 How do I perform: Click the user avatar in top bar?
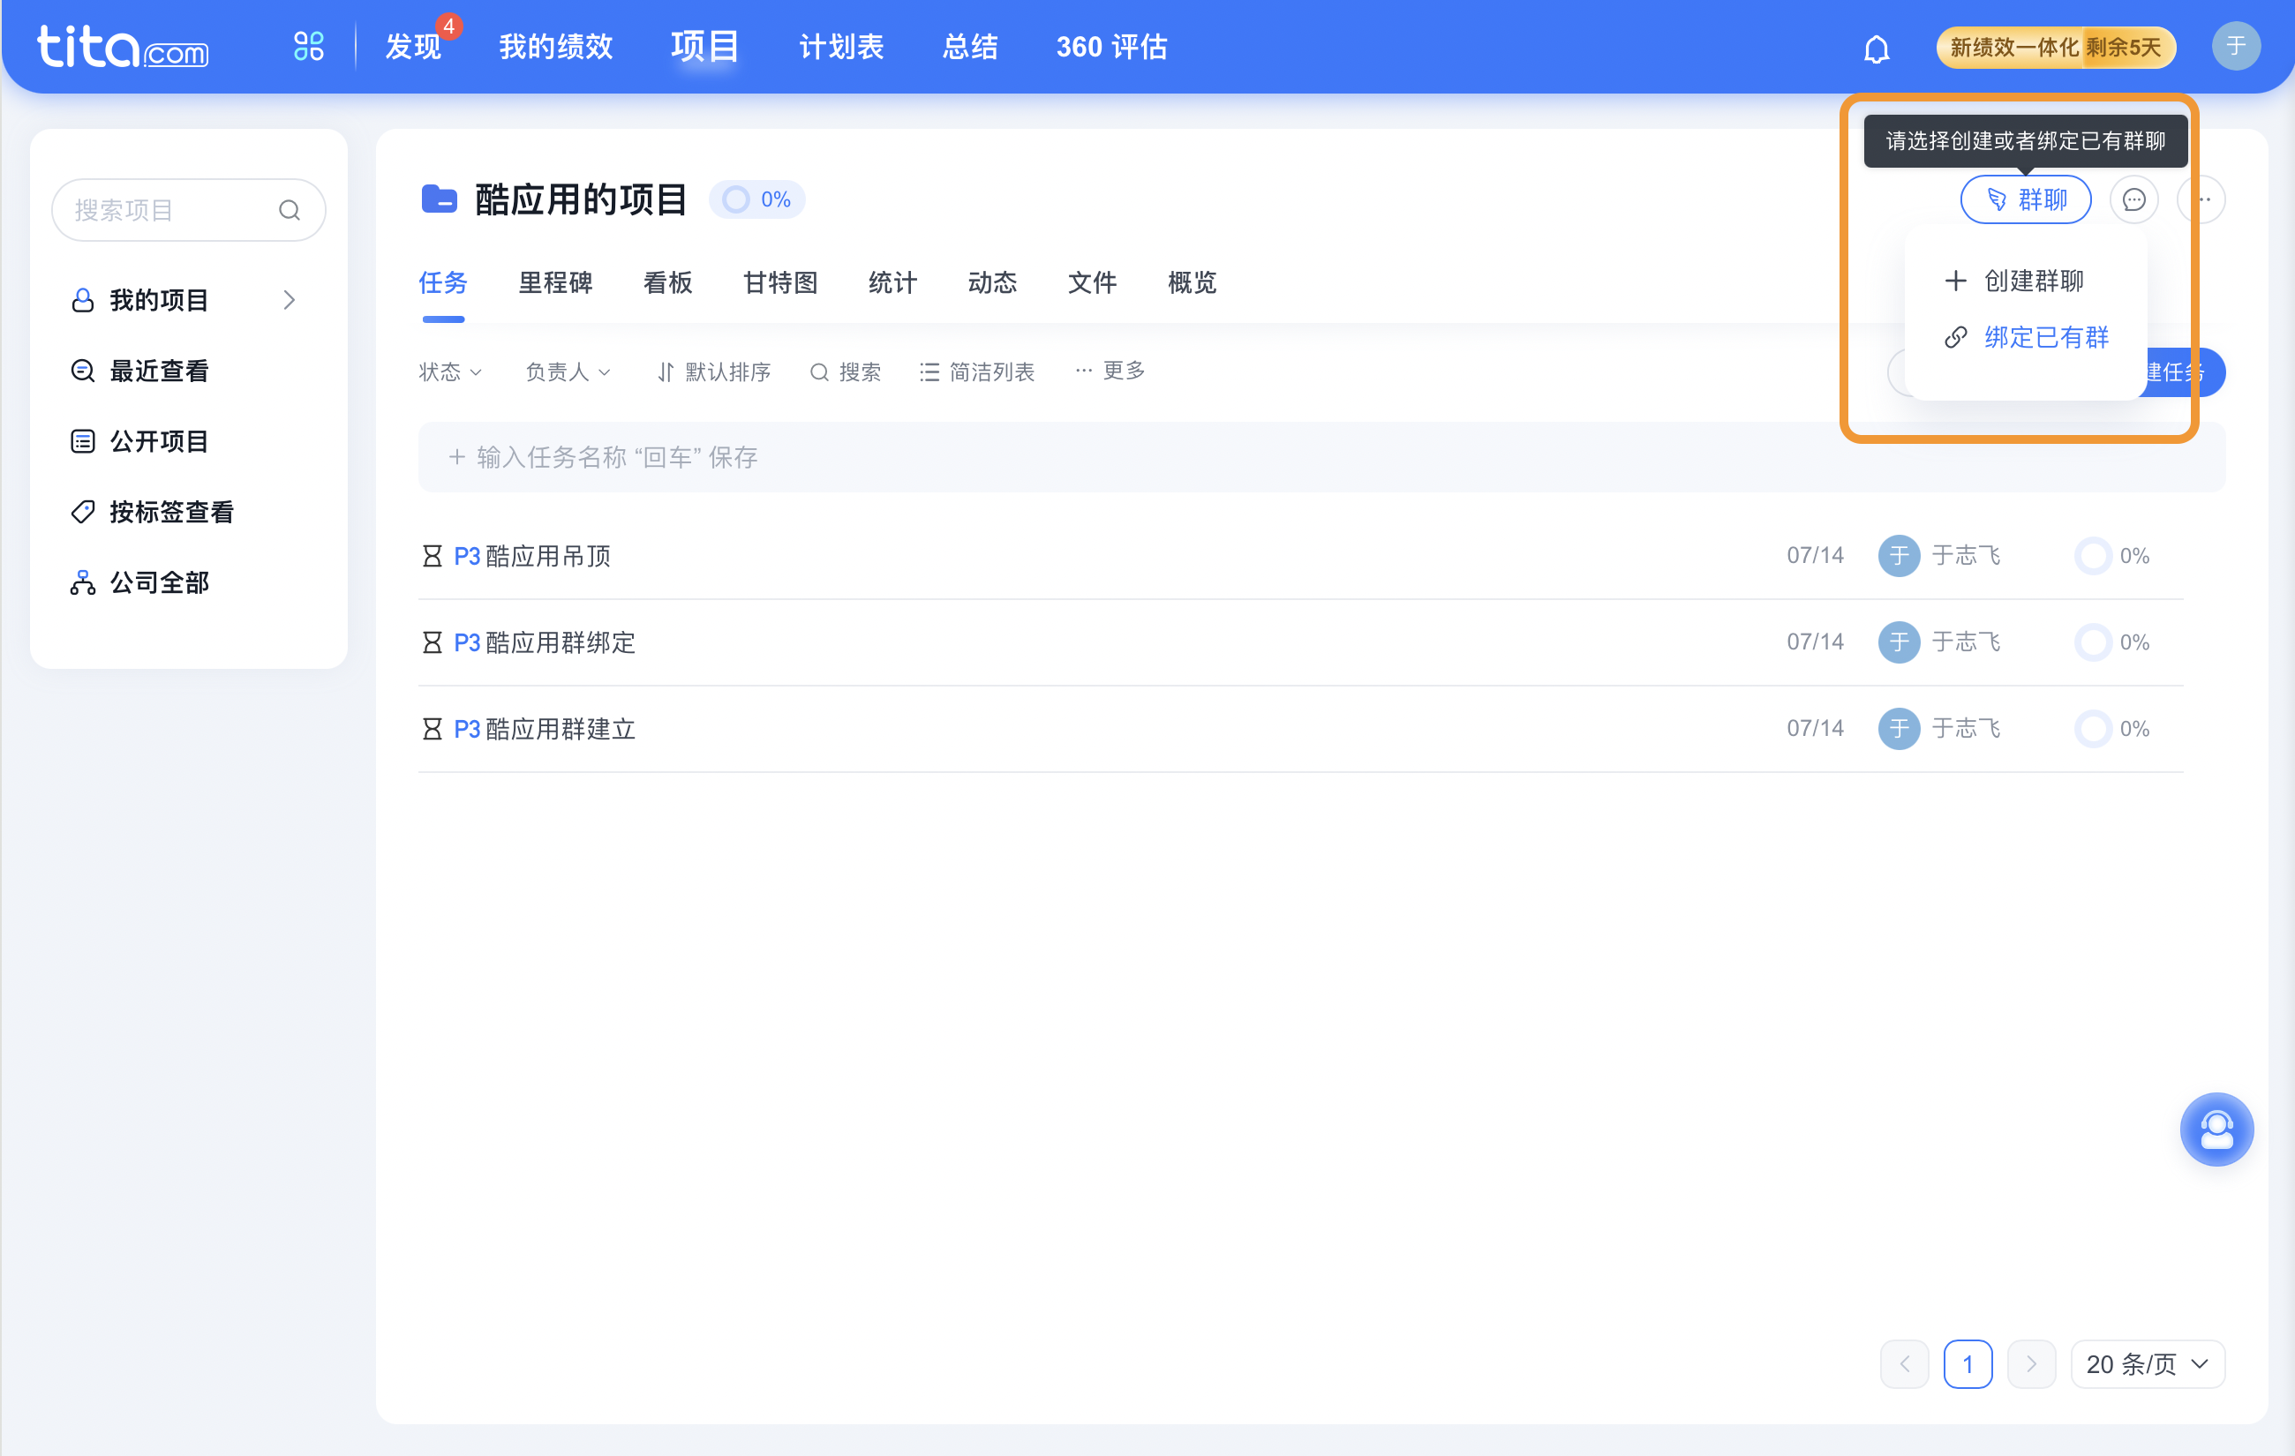click(x=2235, y=46)
